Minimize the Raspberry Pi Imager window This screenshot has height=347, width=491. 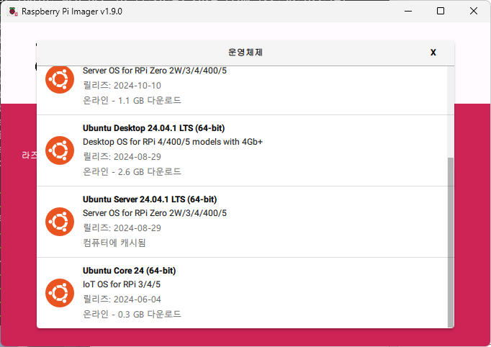pos(408,12)
